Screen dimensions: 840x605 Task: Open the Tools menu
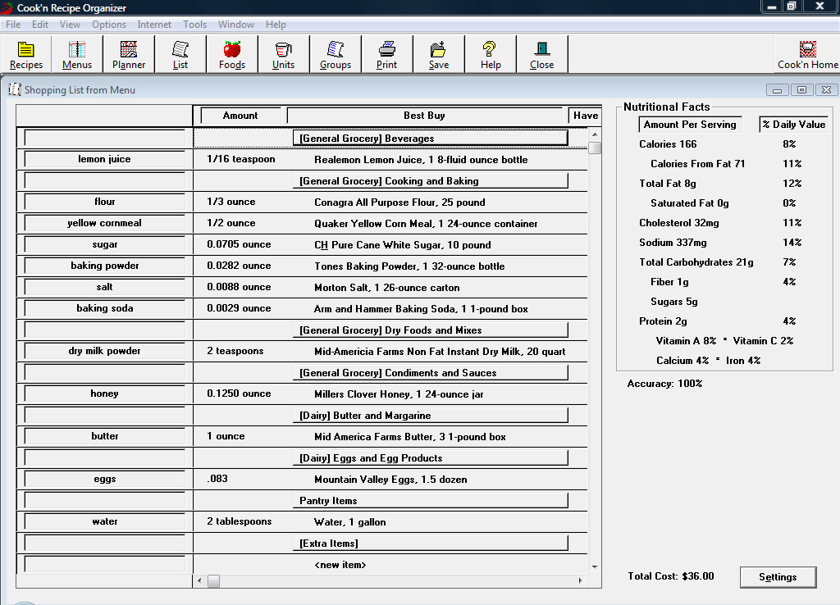click(194, 25)
